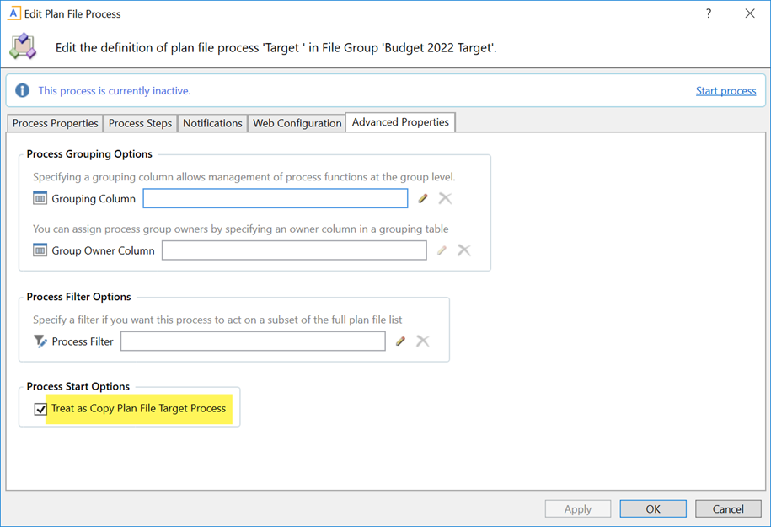This screenshot has width=771, height=527.
Task: Clear Grouping Column with the X icon
Action: click(x=445, y=199)
